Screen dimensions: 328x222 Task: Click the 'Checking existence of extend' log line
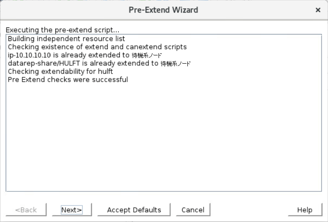pyautogui.click(x=97, y=47)
